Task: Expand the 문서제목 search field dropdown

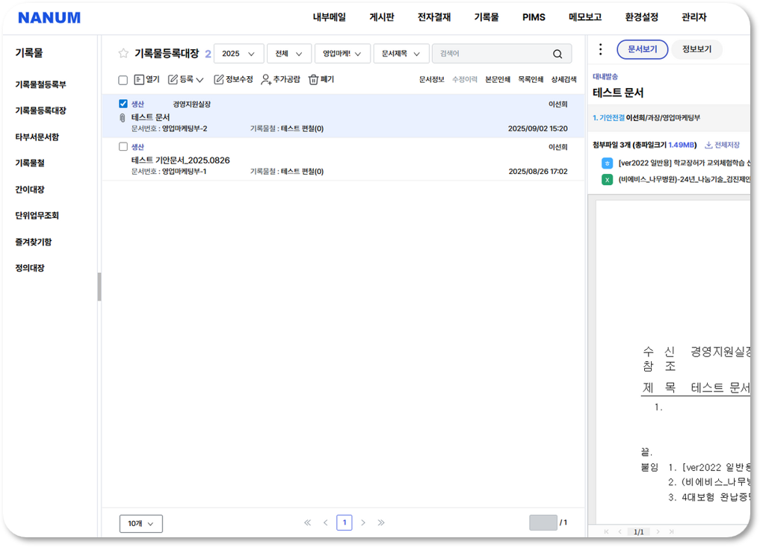Action: click(401, 54)
